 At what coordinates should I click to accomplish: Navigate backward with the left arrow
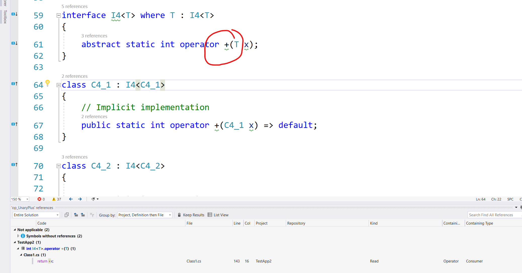point(71,199)
